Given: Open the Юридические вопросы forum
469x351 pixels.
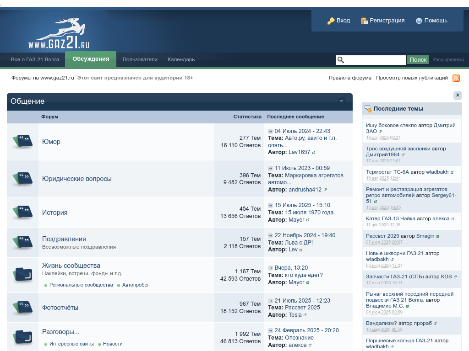Looking at the screenshot, I should 76,179.
